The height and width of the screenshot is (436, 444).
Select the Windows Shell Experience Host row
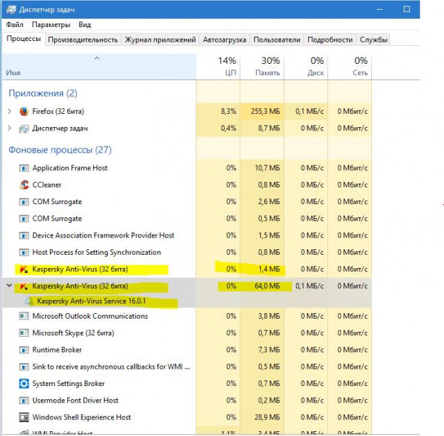click(81, 417)
